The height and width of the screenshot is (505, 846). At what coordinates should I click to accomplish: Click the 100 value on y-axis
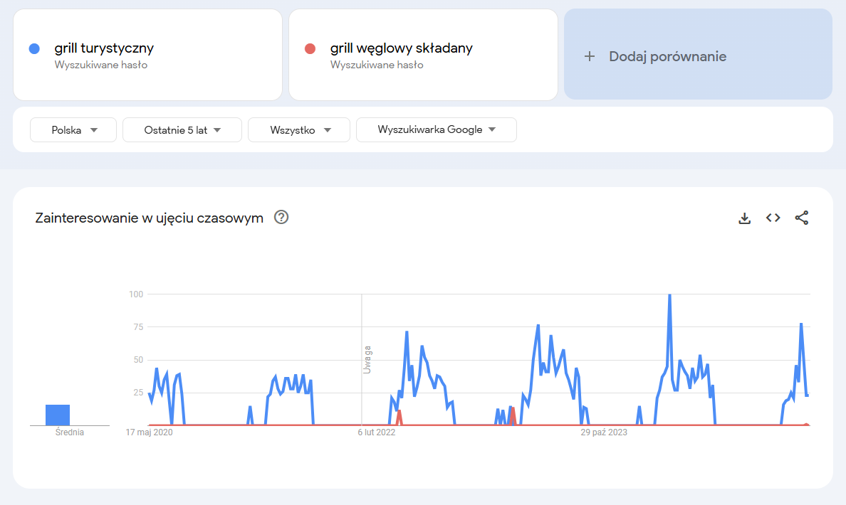[x=136, y=294]
